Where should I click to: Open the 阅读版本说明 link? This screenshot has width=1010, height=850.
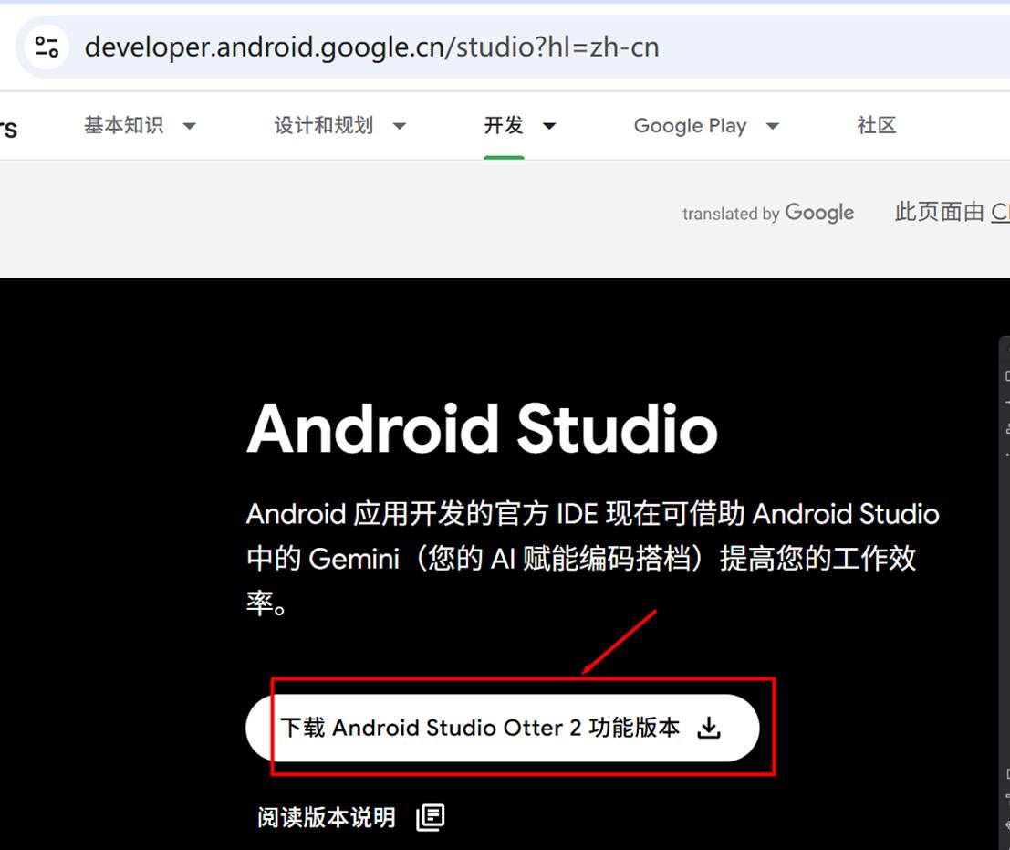pyautogui.click(x=326, y=817)
